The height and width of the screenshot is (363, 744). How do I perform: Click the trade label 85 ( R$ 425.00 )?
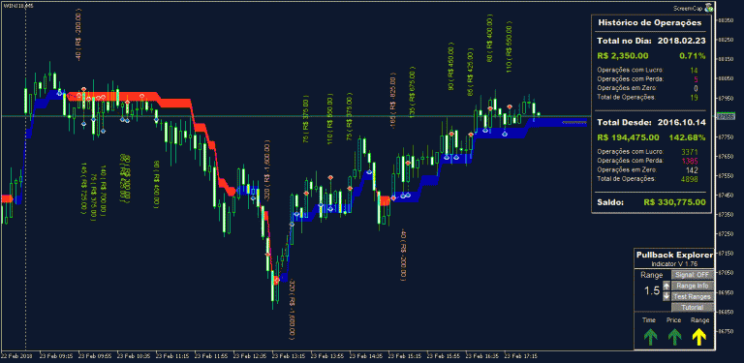tap(470, 72)
